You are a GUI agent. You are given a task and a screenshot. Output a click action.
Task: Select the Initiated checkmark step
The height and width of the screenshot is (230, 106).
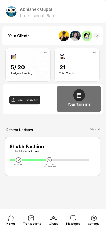[18, 160]
